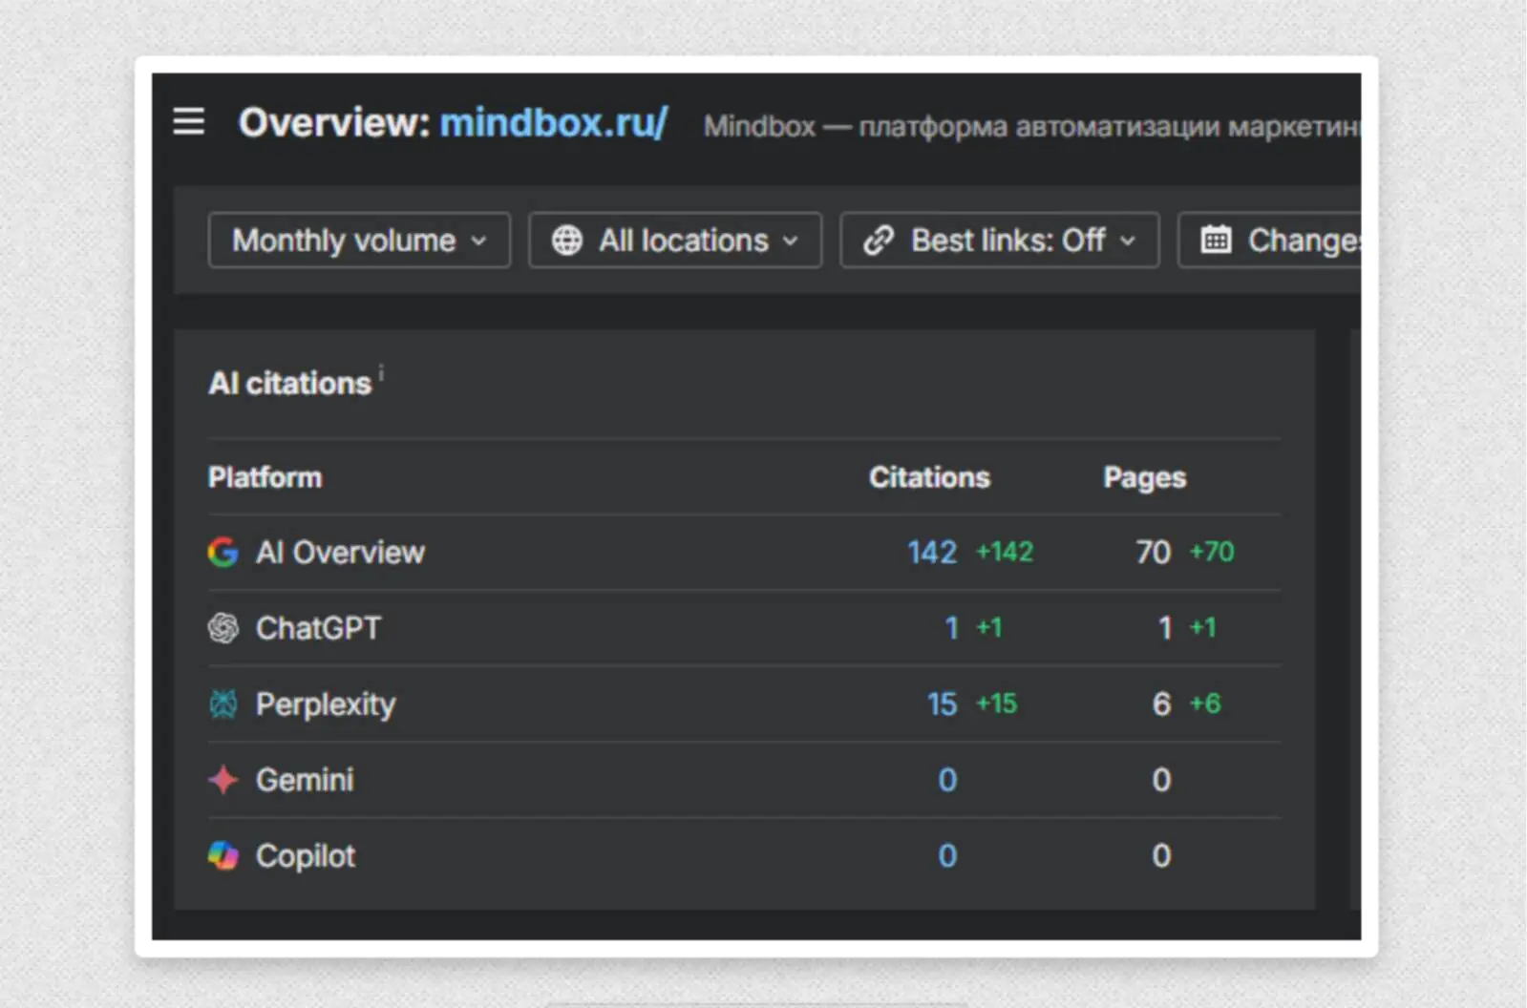This screenshot has width=1527, height=1008.
Task: Click the +15 Perplexity citations change
Action: 996,703
